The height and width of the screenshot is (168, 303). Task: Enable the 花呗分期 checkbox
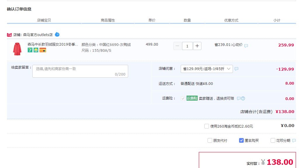pos(273,140)
